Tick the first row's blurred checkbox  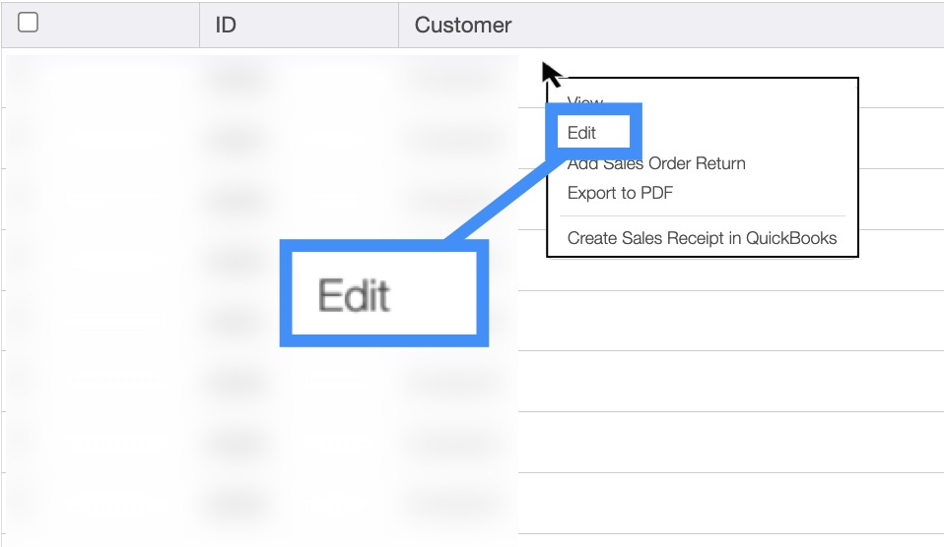click(x=29, y=79)
